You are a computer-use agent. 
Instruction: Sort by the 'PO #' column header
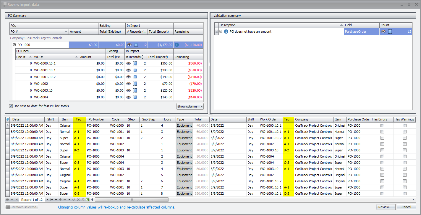click(x=39, y=32)
